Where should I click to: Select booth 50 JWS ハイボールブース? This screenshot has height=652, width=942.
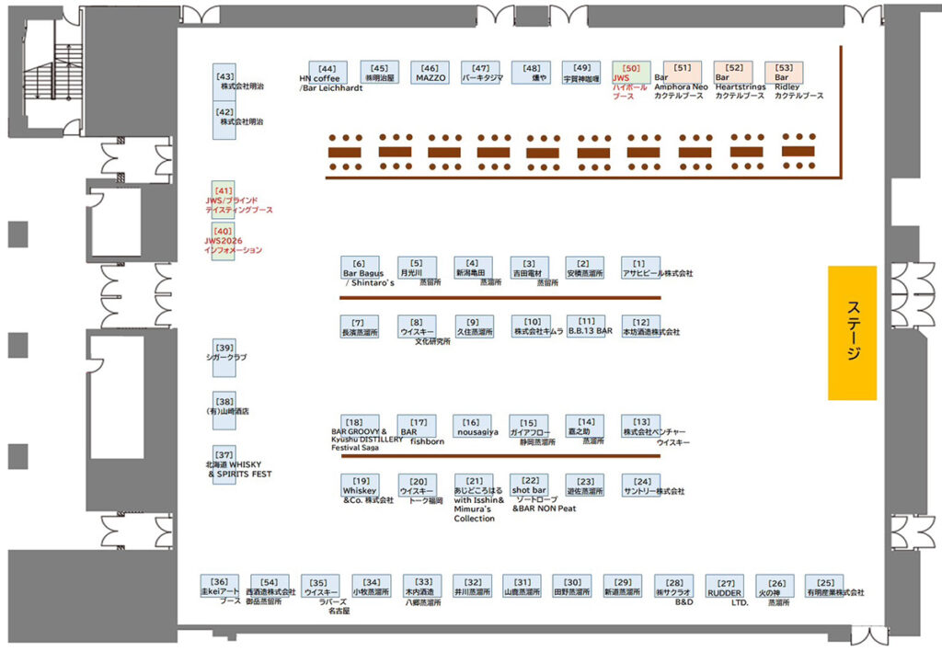[x=631, y=74]
